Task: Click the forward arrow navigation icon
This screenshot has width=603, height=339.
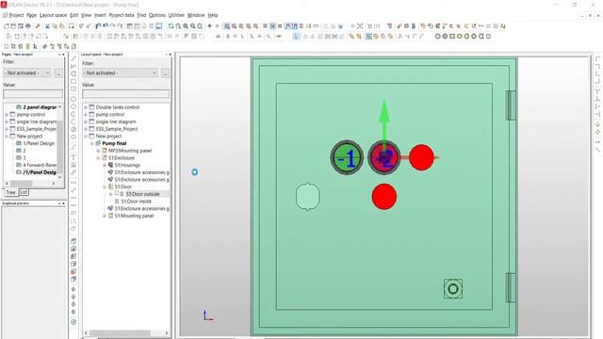Action: 217,26
